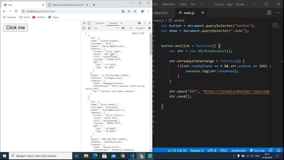Clear the console output
This screenshot has width=284, height=160.
89,28
